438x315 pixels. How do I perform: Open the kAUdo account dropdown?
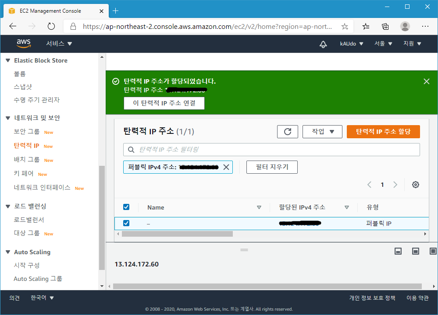[351, 44]
